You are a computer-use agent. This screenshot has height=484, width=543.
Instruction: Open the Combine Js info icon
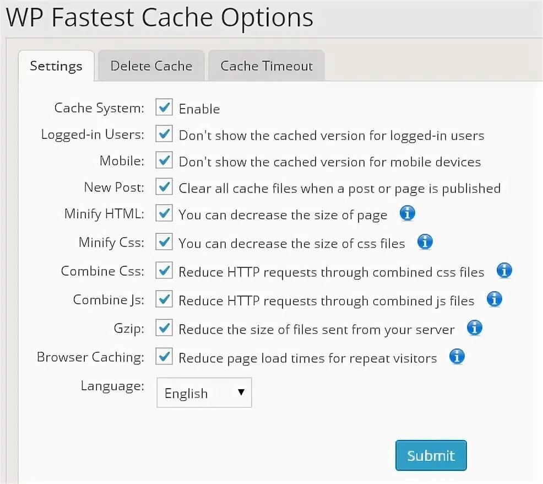[494, 299]
